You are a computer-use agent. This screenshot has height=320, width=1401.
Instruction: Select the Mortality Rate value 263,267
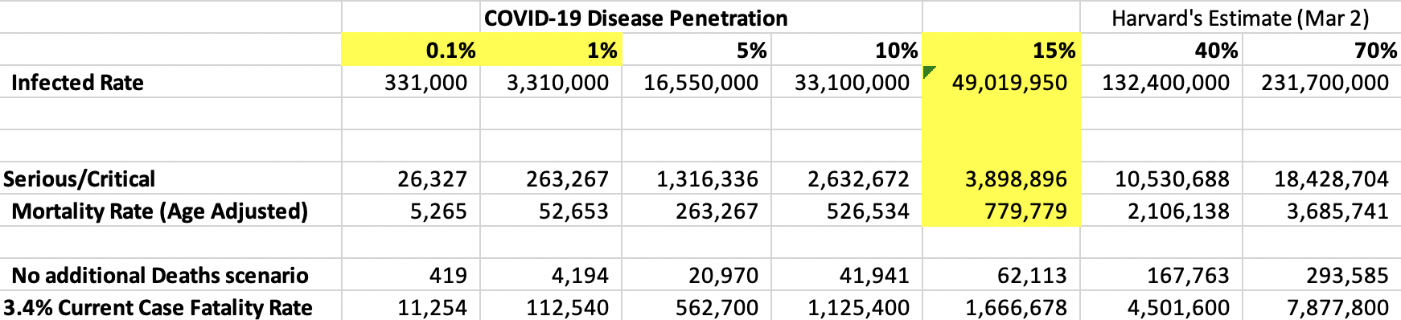(696, 211)
